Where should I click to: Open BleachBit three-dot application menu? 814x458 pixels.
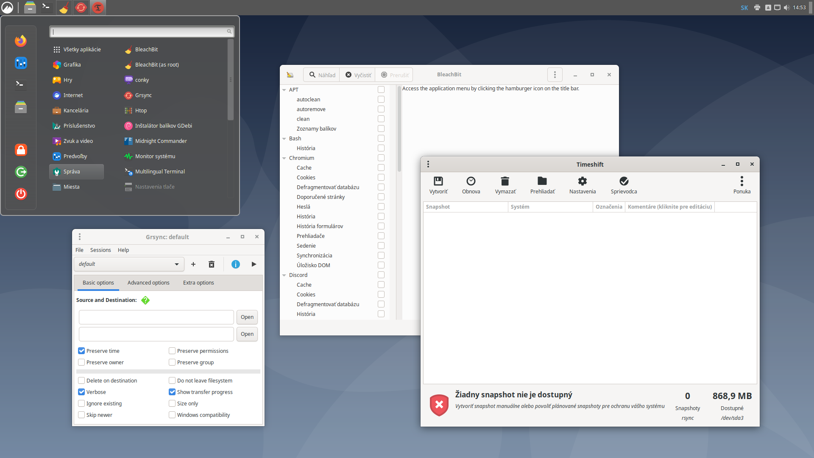(555, 75)
